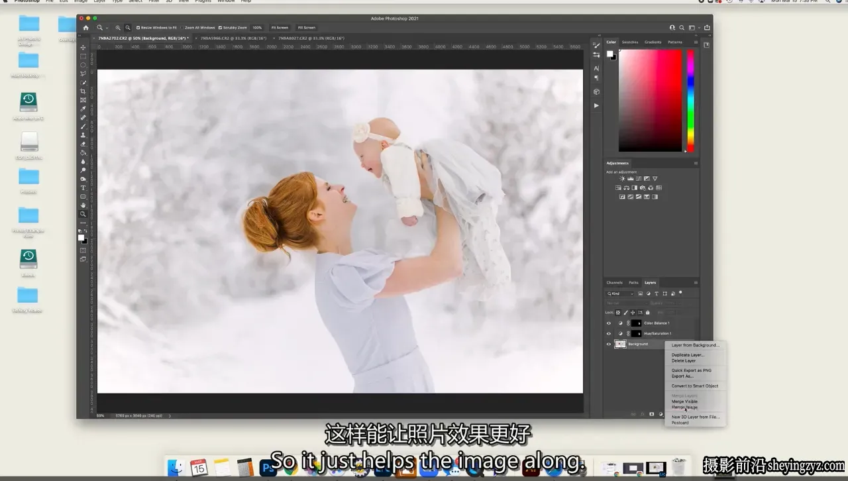
Task: Click the Fit Screen button
Action: [280, 28]
